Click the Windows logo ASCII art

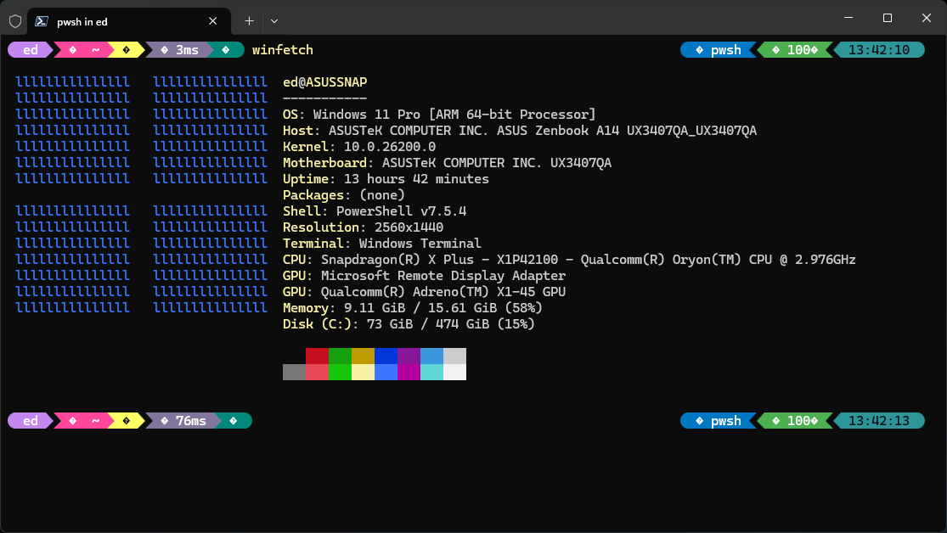(x=141, y=195)
